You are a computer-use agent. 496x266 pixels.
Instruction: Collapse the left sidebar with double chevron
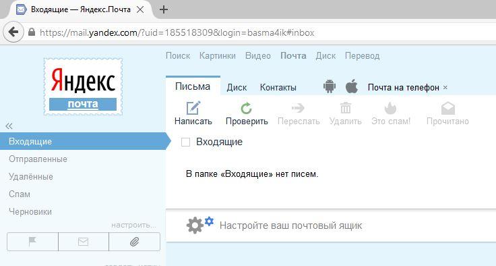(x=9, y=126)
